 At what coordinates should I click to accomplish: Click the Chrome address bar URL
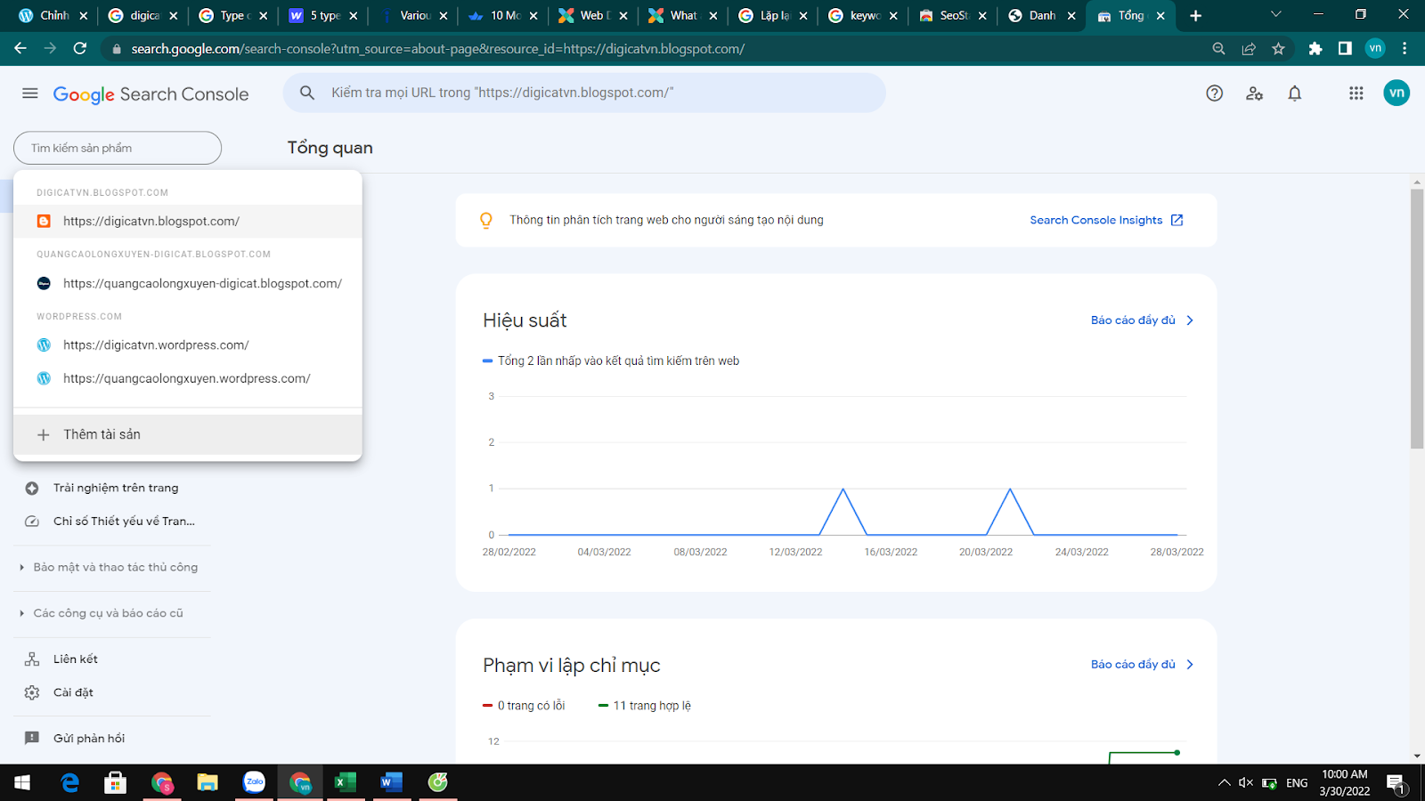(438, 49)
